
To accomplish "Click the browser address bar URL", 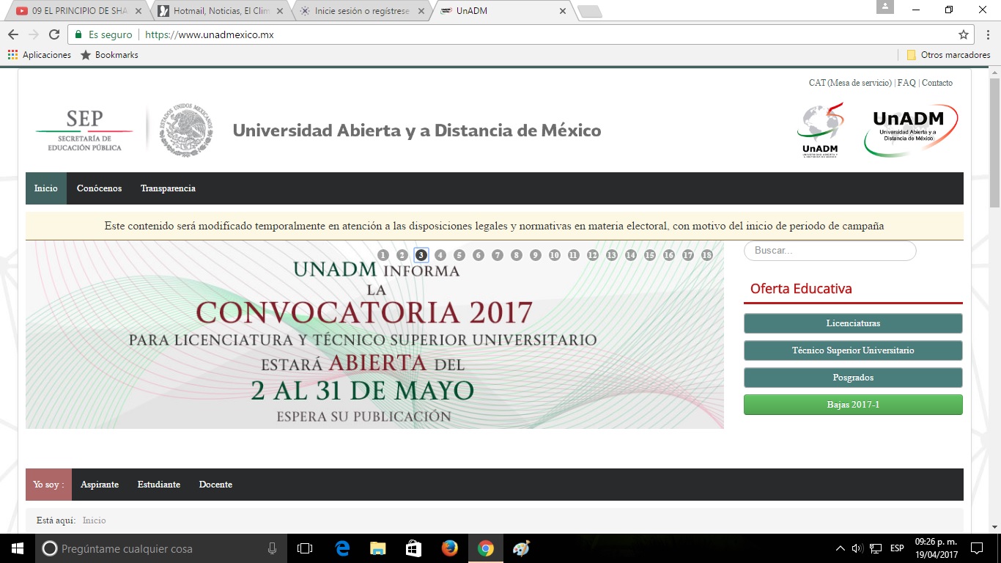I will click(x=210, y=34).
